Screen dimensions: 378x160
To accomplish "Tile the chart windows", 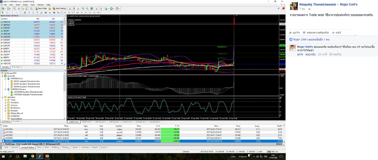I will 92,8.
